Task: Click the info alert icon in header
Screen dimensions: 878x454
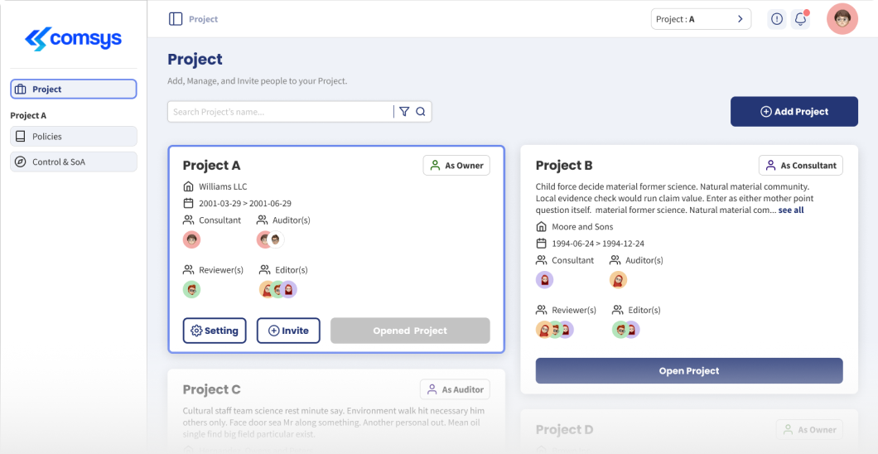Action: (777, 19)
